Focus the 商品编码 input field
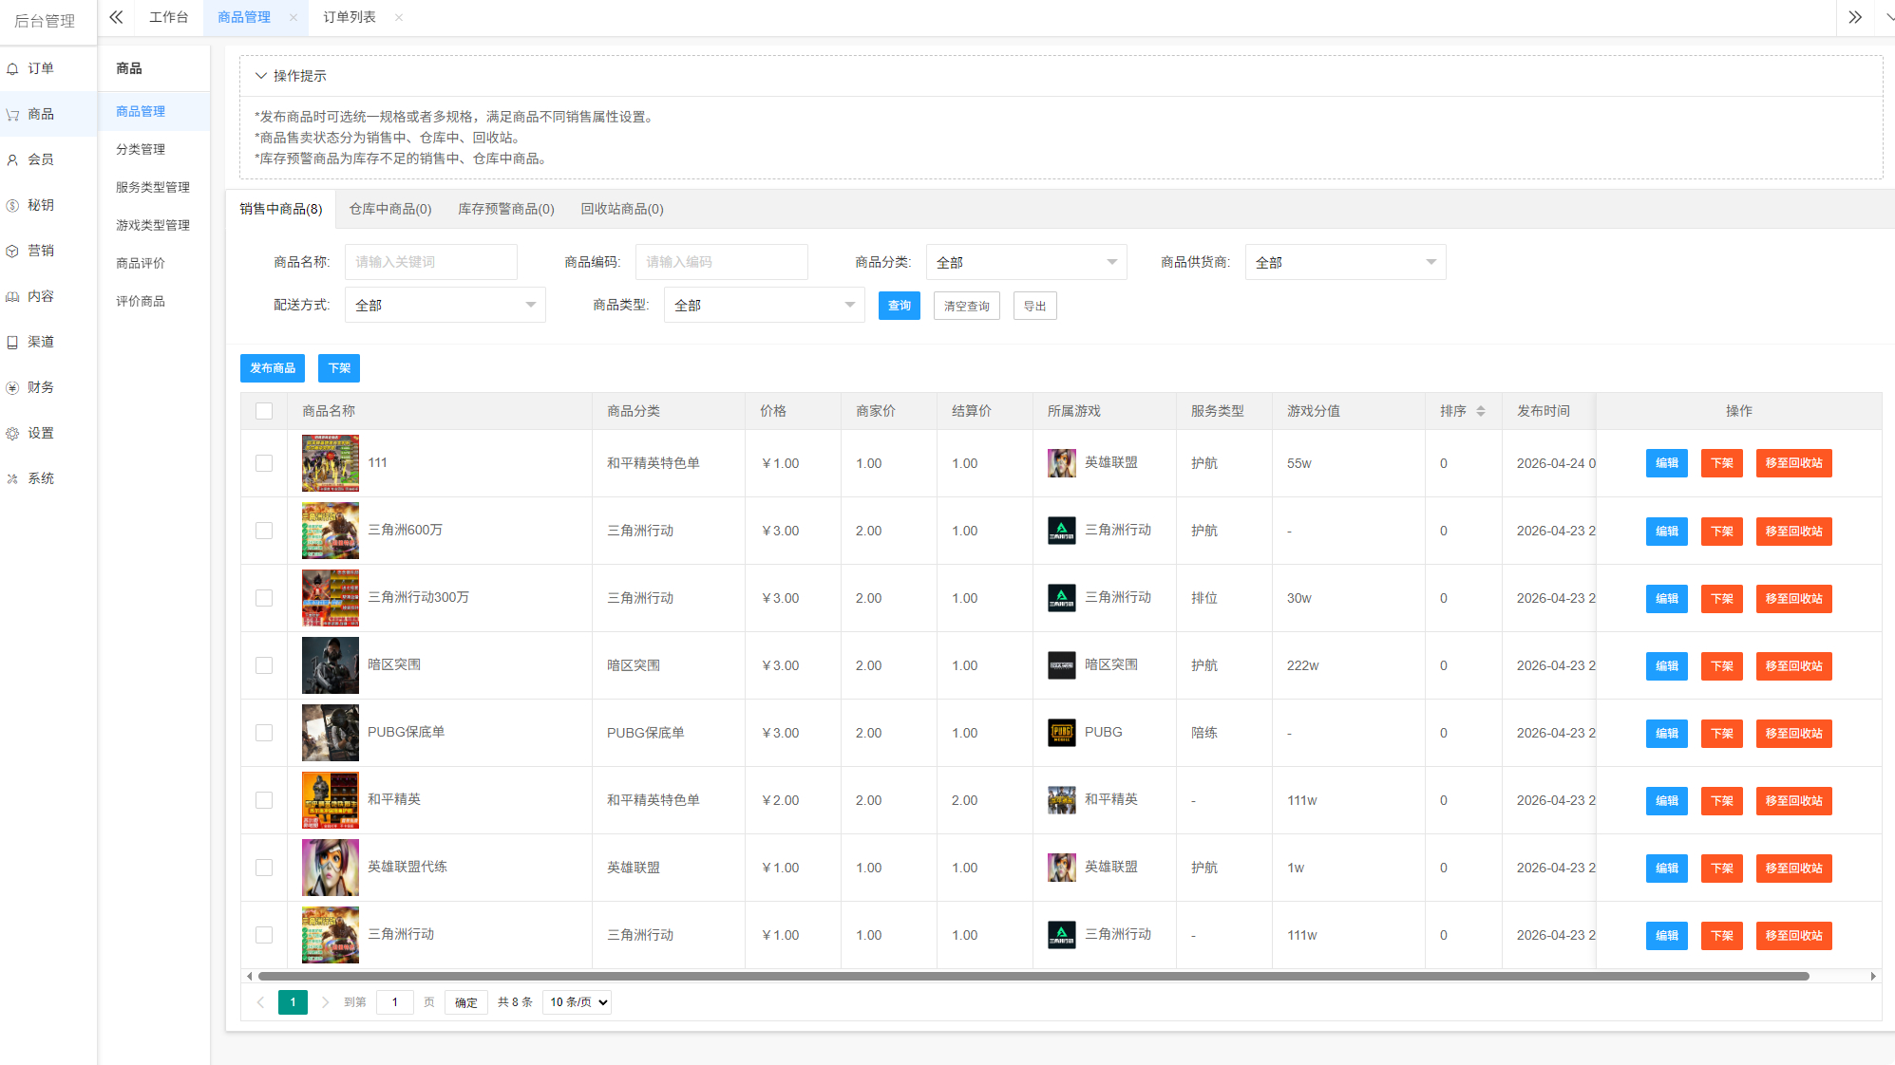This screenshot has width=1895, height=1065. click(x=722, y=262)
